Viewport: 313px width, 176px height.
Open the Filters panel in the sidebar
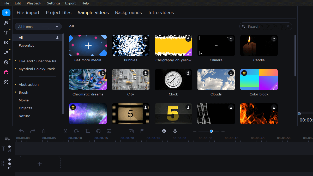[6, 52]
